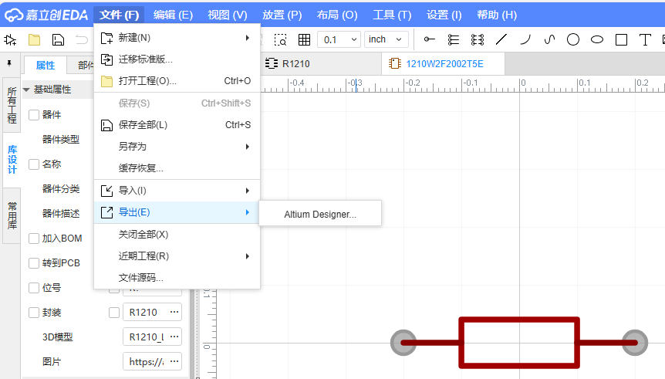Open the 帮助 (H) menu
Image resolution: width=665 pixels, height=379 pixels.
[497, 15]
